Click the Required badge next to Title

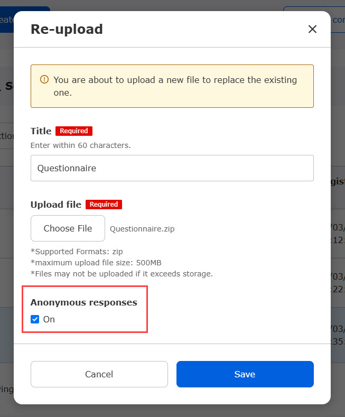(74, 131)
